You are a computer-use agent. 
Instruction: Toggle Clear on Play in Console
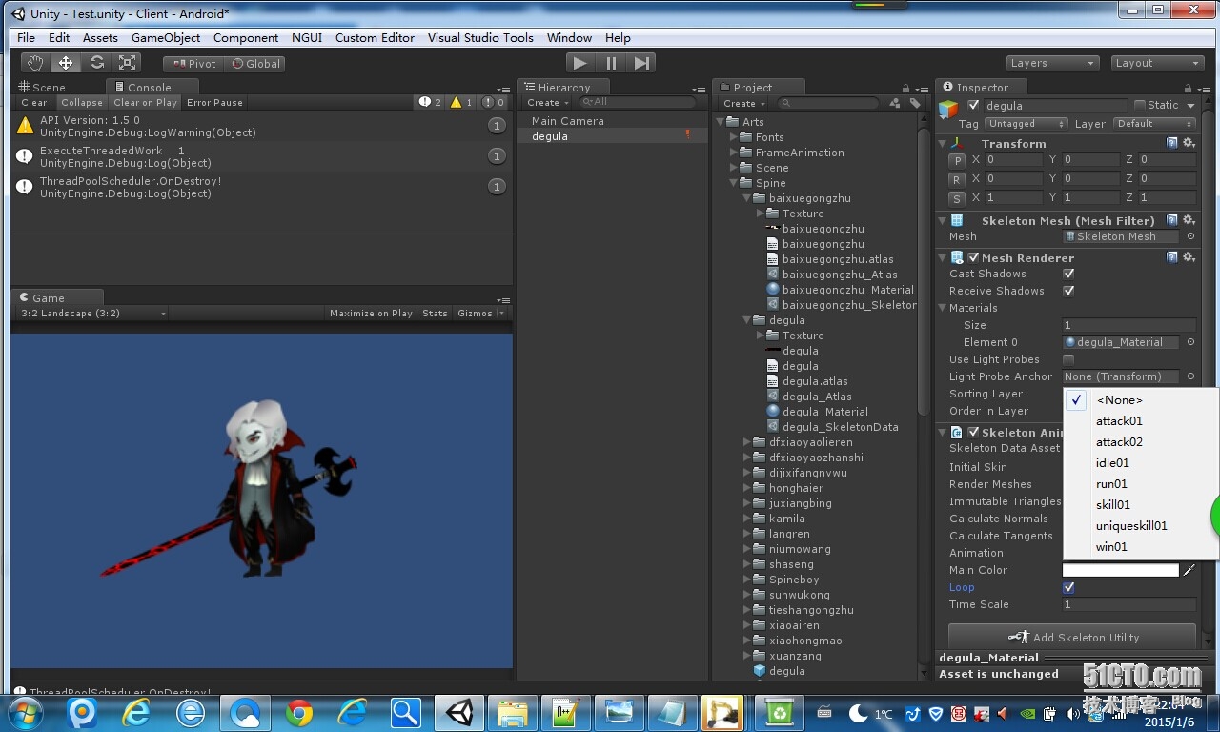[x=145, y=102]
